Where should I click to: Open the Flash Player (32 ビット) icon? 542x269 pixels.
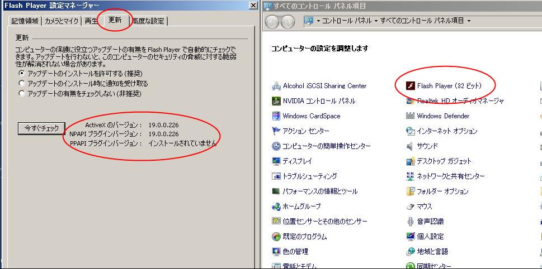click(x=411, y=85)
